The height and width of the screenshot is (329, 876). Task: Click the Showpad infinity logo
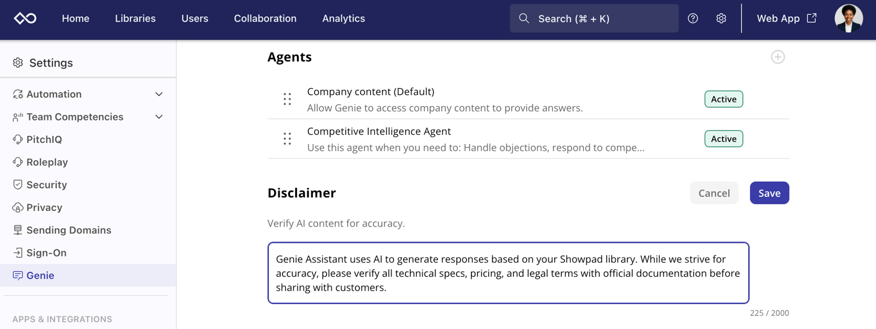pyautogui.click(x=25, y=19)
